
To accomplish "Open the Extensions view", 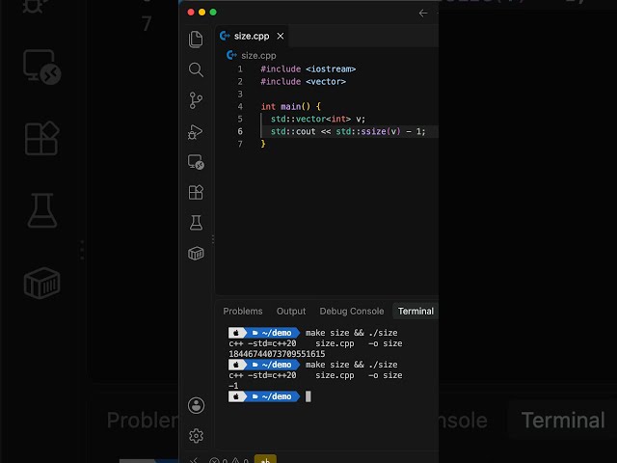I will (x=196, y=192).
